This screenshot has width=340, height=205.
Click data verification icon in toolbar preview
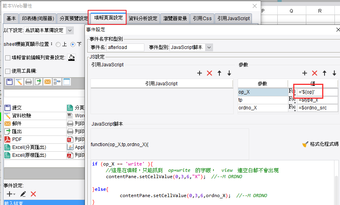pos(19,82)
